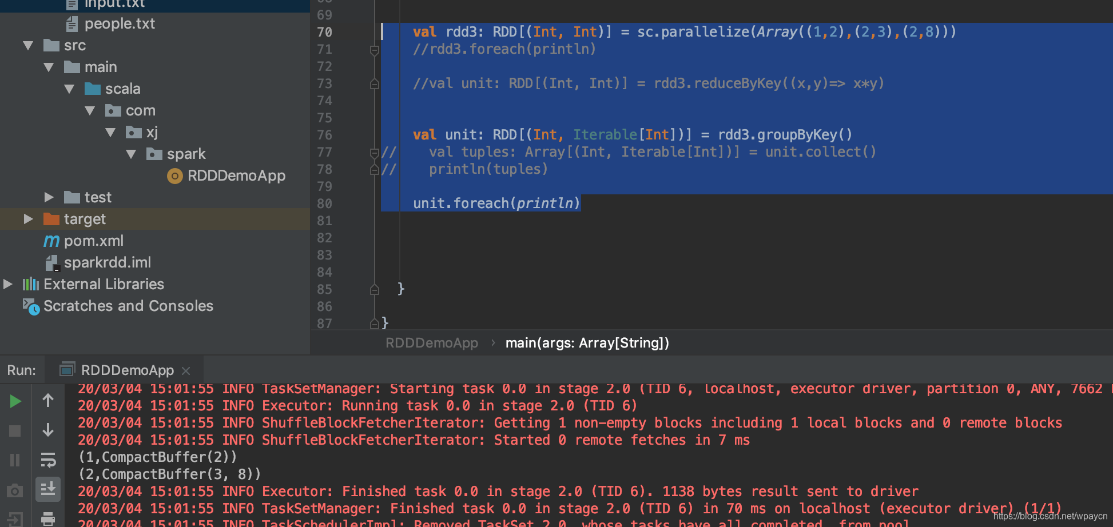Toggle soft-wrap in the console
This screenshot has height=527, width=1113.
pyautogui.click(x=48, y=460)
